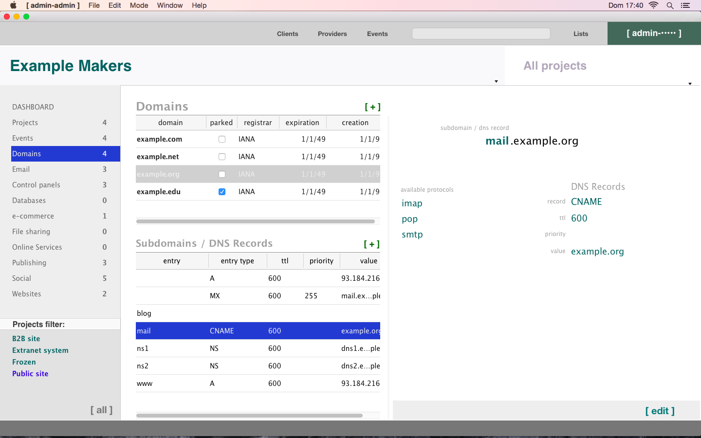Screen dimensions: 701x438
Task: Toggle parked checkbox for example.net
Action: pos(222,157)
